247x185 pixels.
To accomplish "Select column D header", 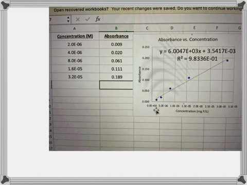I will tap(172, 28).
